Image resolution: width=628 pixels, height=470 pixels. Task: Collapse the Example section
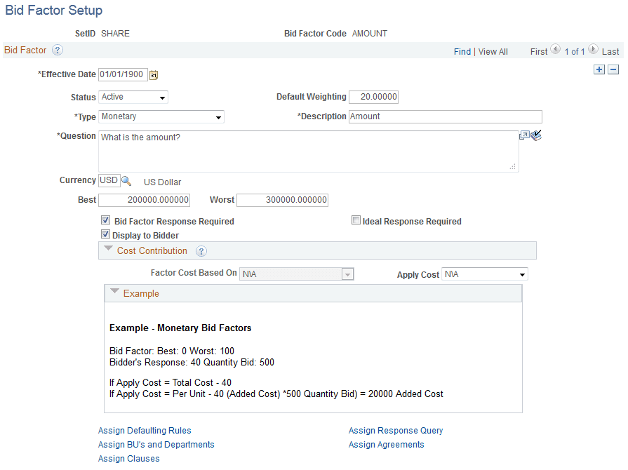[x=114, y=293]
